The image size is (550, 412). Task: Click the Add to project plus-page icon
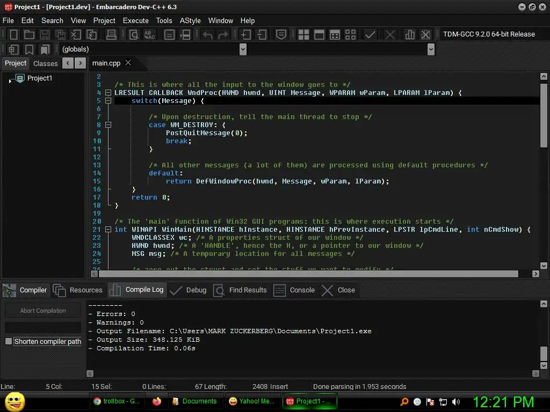[246, 34]
